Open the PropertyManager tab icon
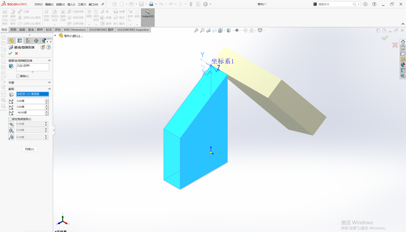406x232 pixels. click(20, 41)
